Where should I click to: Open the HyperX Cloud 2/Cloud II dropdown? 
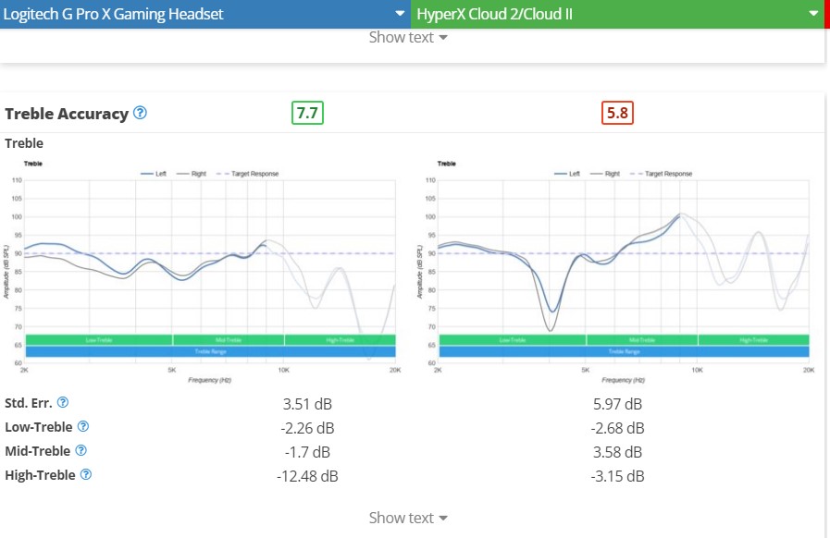pyautogui.click(x=618, y=14)
